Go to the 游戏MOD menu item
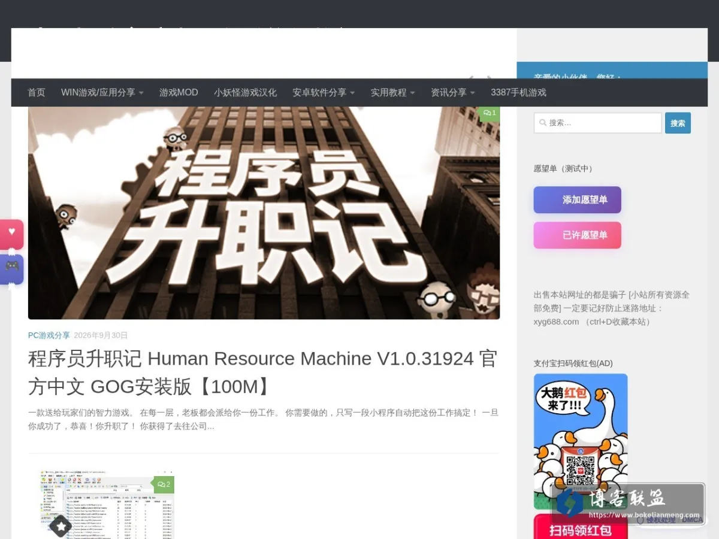The image size is (719, 539). tap(179, 92)
